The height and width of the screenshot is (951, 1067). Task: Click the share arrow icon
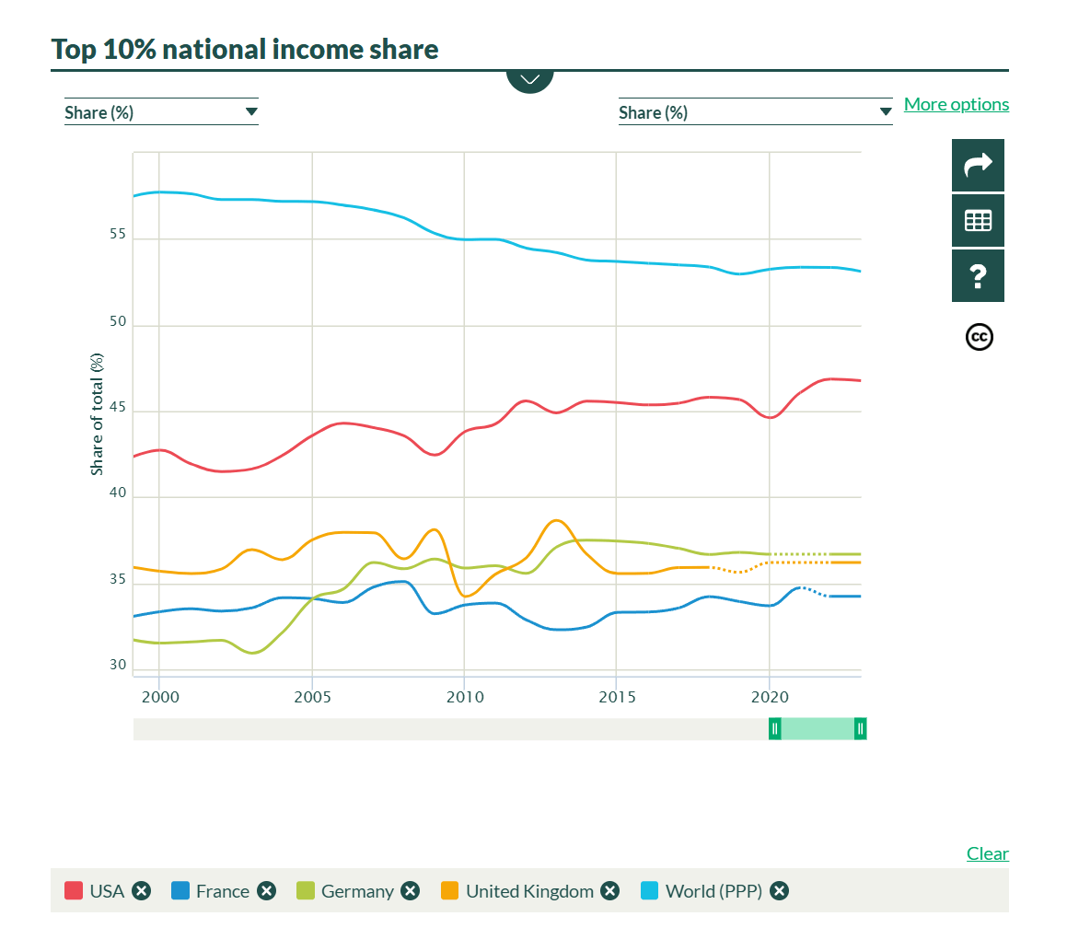978,166
